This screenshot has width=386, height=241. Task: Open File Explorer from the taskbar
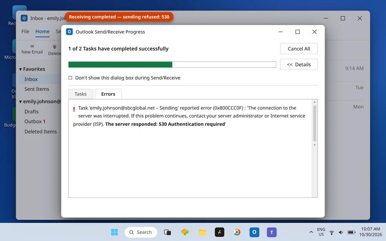coord(202,232)
